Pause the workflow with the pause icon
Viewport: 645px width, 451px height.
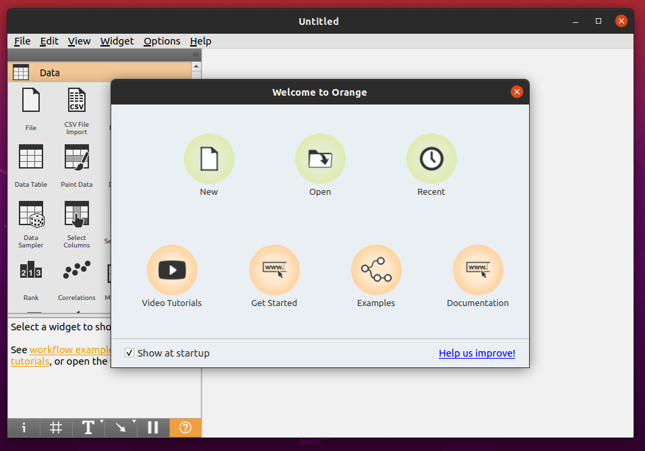click(x=153, y=428)
